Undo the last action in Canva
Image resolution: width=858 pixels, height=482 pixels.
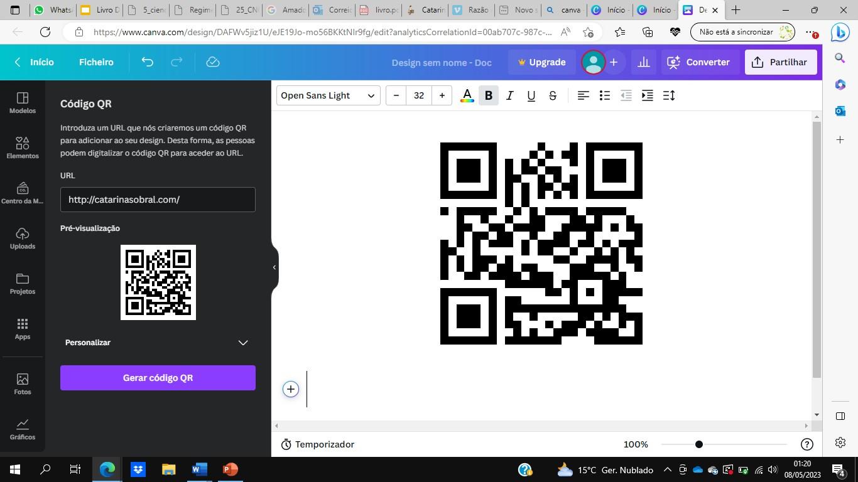(147, 62)
